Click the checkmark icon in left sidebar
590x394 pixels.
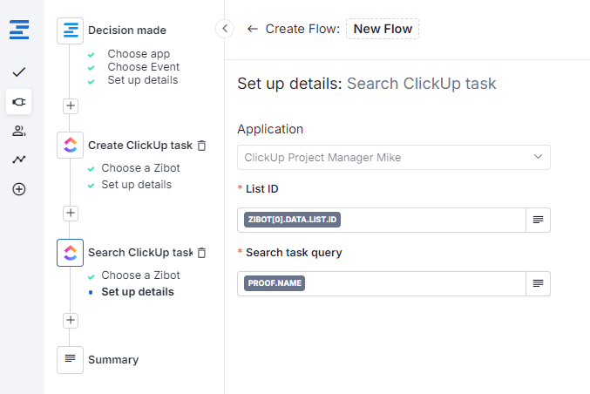pyautogui.click(x=18, y=71)
